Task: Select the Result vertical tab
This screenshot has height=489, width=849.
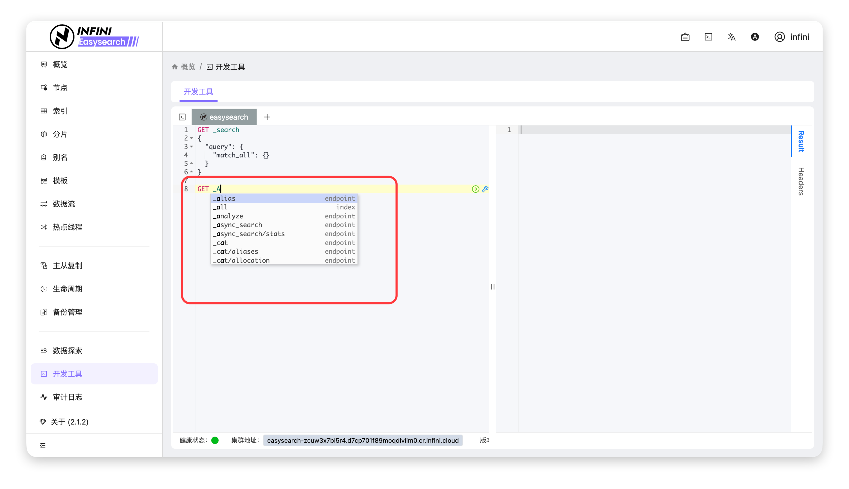Action: tap(801, 142)
